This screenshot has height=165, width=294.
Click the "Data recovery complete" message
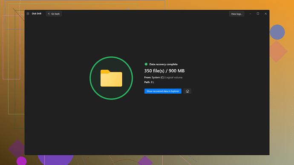[x=163, y=64]
